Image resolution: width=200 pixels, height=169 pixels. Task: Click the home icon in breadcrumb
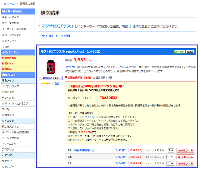point(5,4)
